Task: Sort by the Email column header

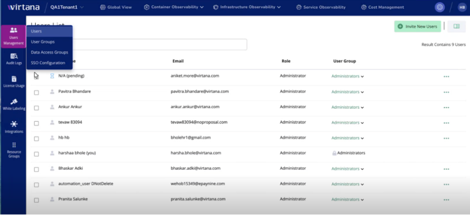Action: coord(178,61)
